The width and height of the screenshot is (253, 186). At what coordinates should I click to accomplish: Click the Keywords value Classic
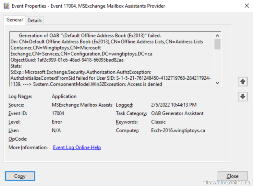(158, 122)
